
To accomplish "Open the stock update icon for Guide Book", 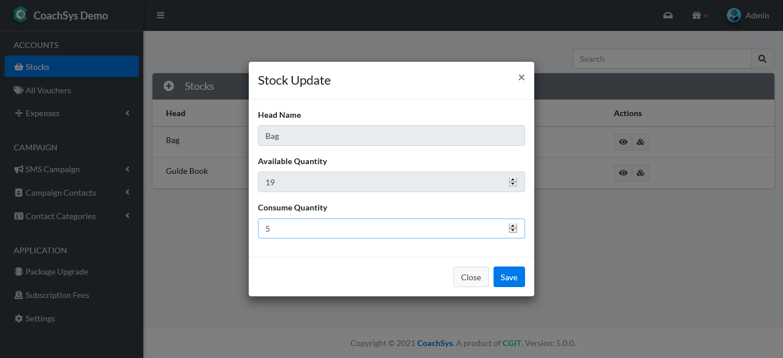I will point(641,173).
